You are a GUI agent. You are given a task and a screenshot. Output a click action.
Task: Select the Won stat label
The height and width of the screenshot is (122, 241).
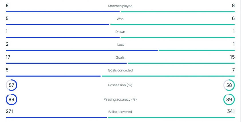pos(120,19)
